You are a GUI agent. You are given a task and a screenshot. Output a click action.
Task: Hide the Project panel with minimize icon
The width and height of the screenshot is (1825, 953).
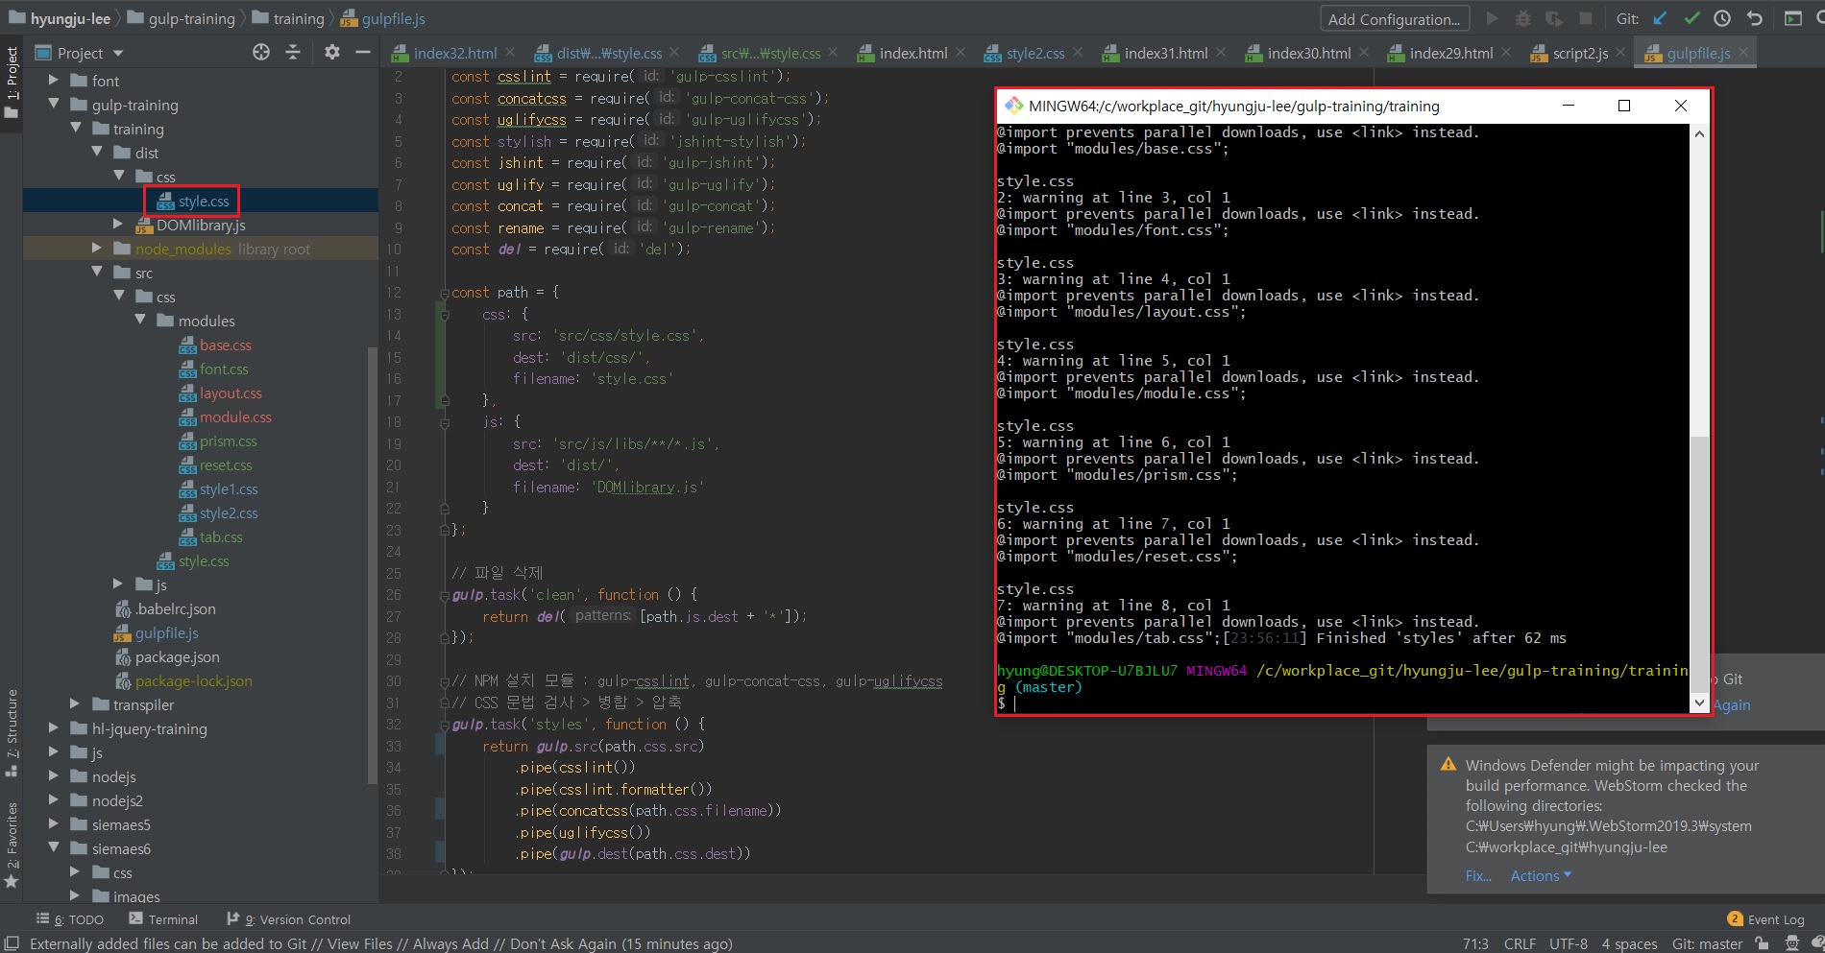click(x=362, y=53)
